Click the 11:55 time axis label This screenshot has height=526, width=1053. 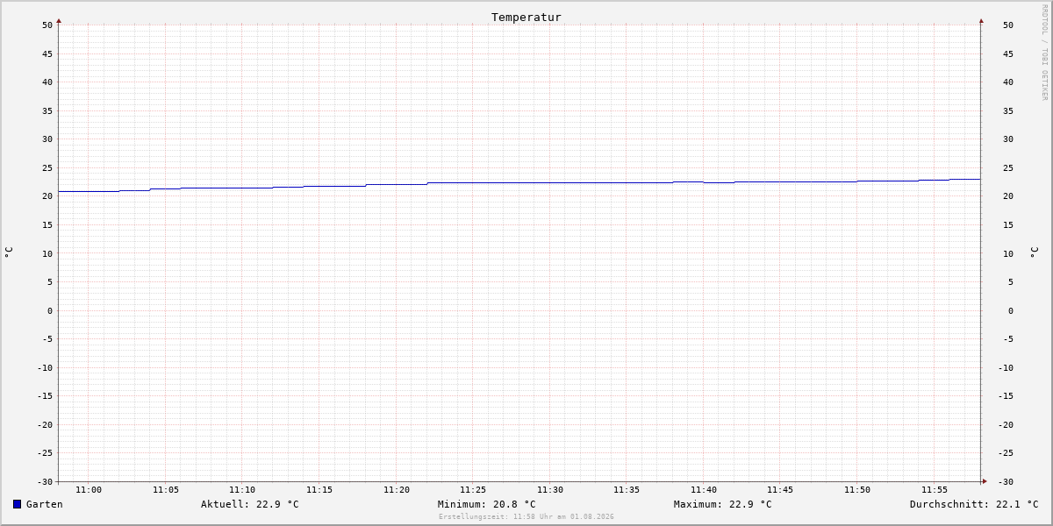coord(935,490)
